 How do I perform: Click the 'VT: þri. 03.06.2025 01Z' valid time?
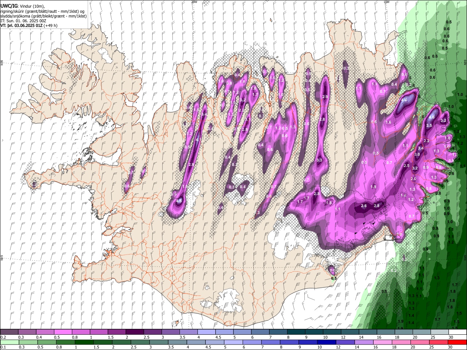[x=22, y=26]
